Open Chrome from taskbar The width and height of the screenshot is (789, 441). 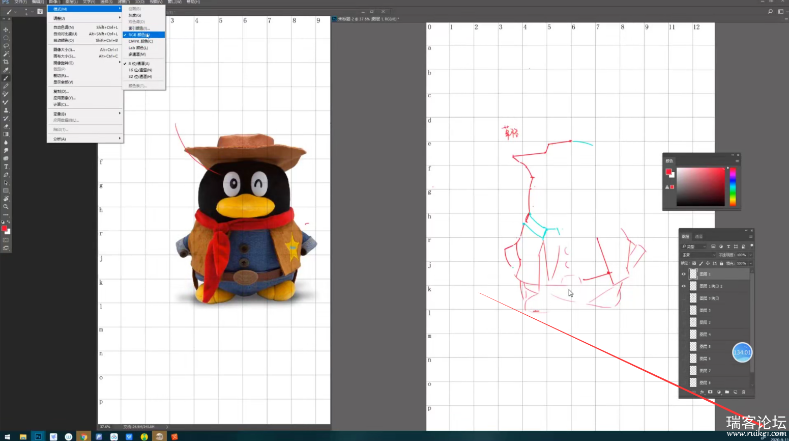click(84, 436)
